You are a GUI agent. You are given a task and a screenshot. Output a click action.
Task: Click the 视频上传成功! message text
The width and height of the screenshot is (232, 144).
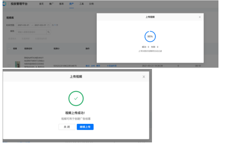pos(75,113)
